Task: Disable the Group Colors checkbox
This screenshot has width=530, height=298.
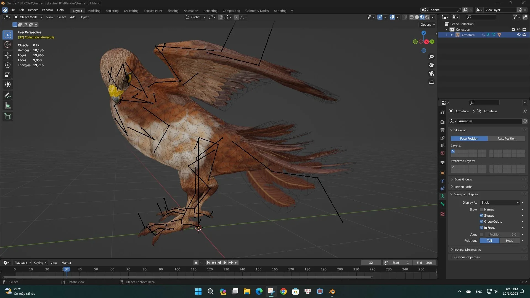Action: [x=481, y=222]
